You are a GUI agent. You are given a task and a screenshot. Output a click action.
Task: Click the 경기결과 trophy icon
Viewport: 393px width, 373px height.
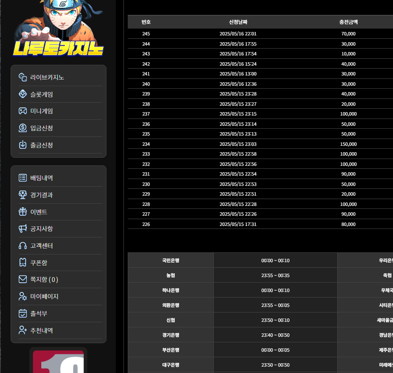[23, 195]
